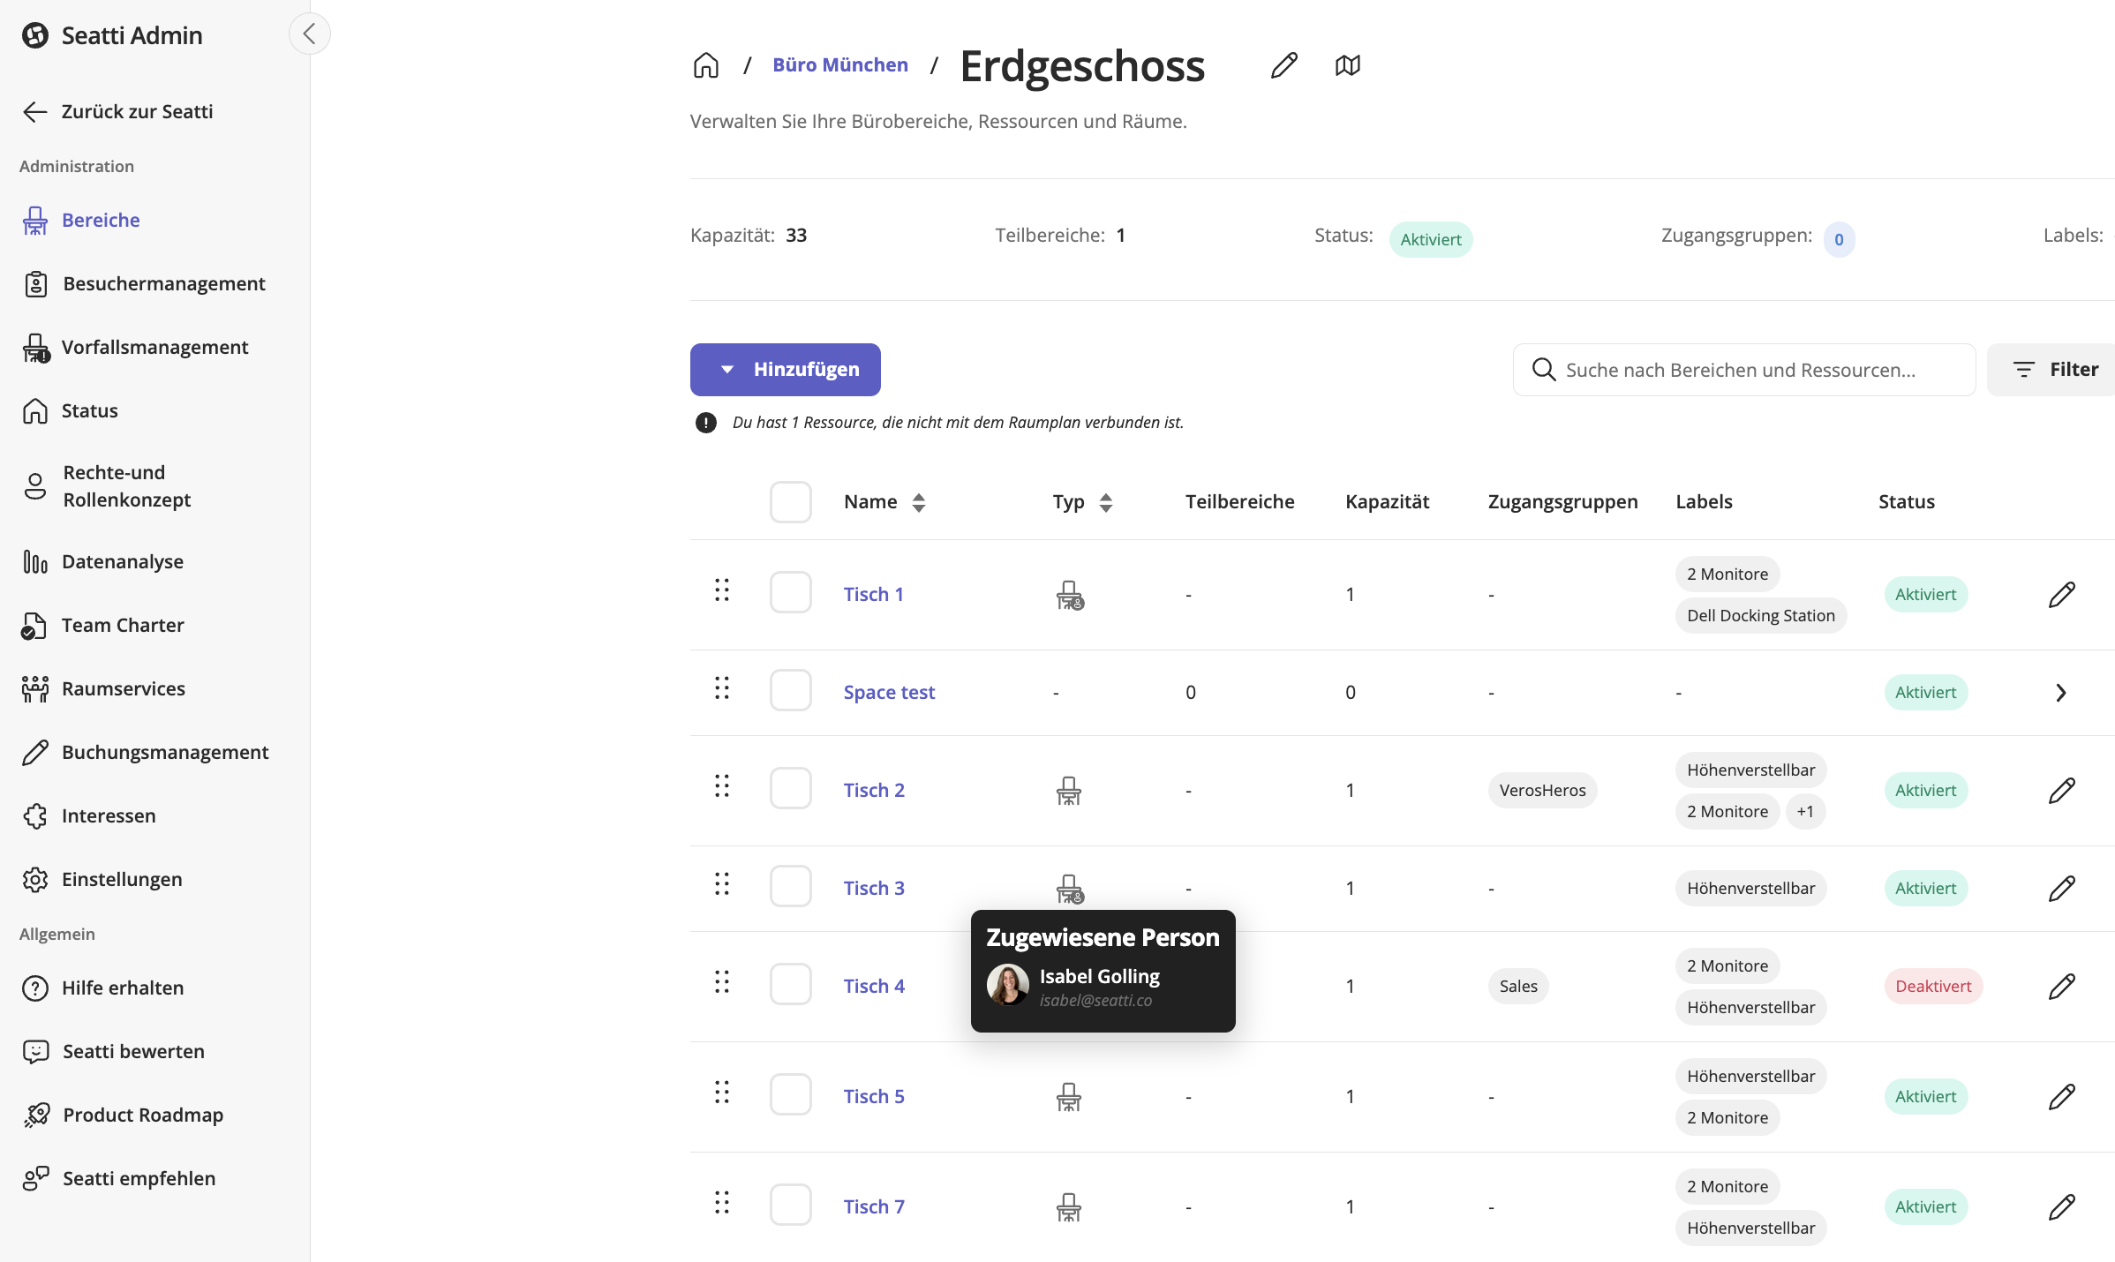Click the desk type icon for Tisch 3
Viewport: 2115px width, 1262px height.
tap(1069, 889)
